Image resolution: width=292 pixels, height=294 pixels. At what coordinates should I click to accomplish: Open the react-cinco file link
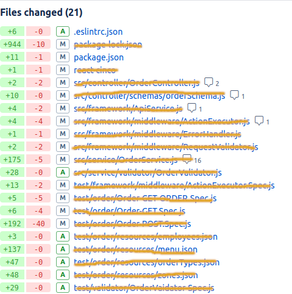(x=95, y=70)
